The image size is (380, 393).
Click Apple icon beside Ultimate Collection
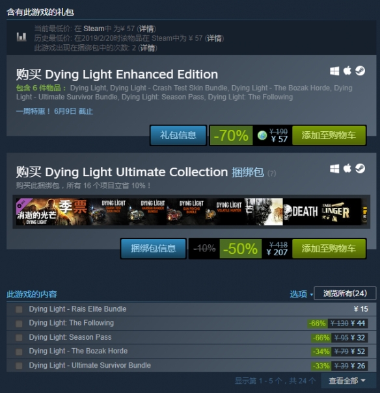click(x=347, y=168)
